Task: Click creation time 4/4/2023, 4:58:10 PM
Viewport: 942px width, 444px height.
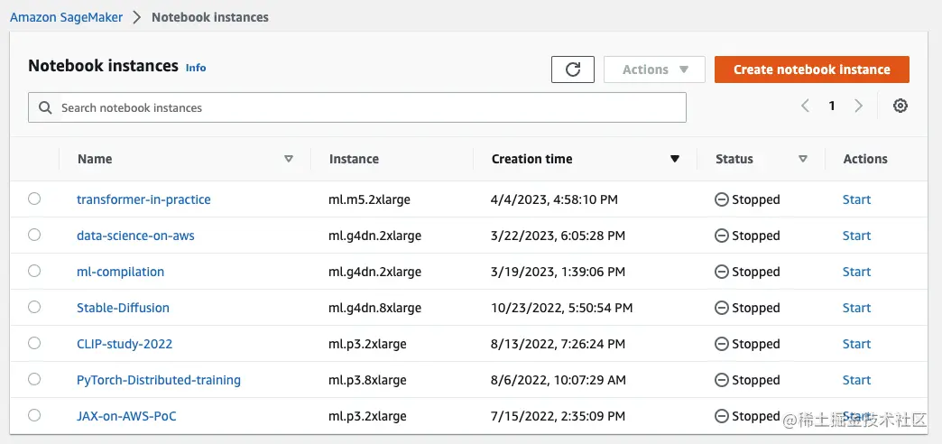Action: 555,199
